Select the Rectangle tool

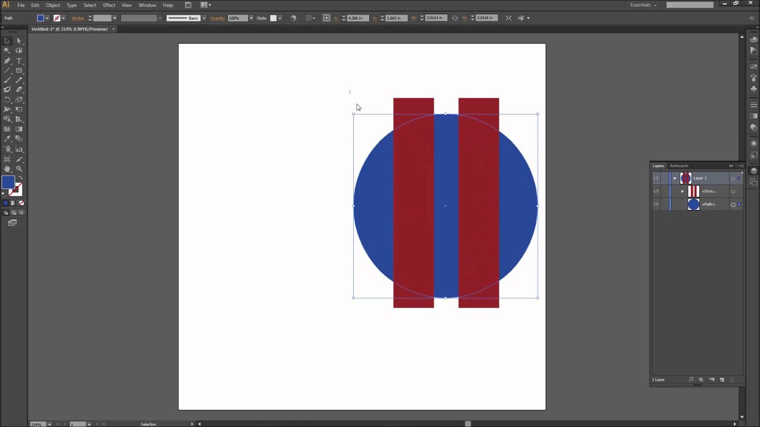click(19, 70)
